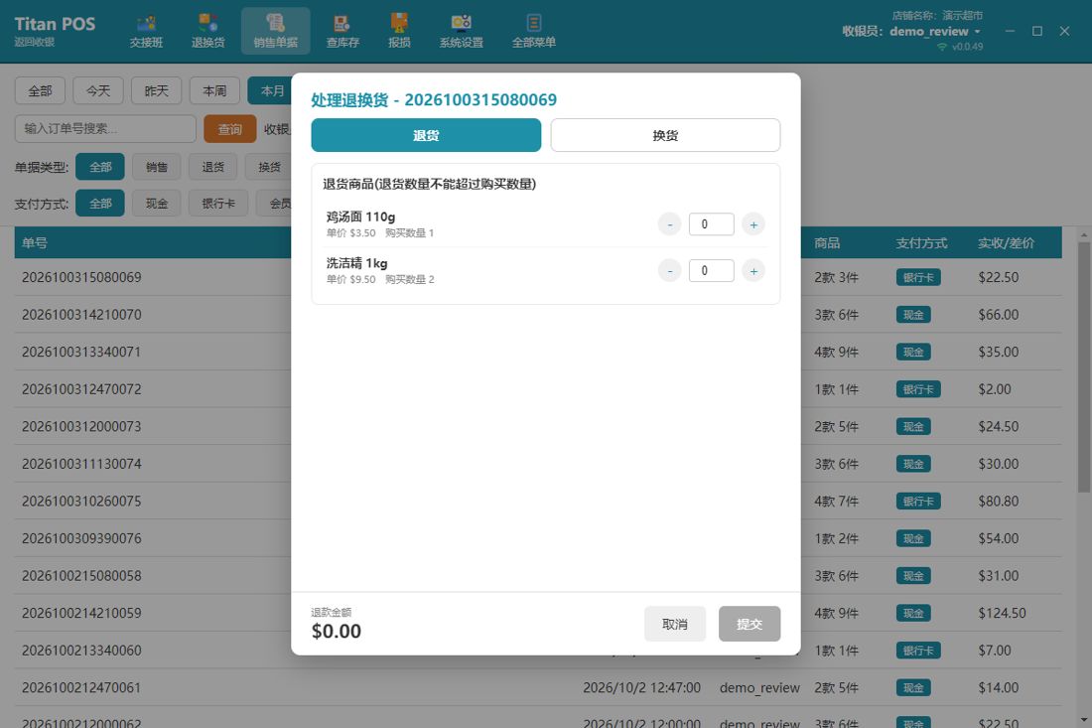Select 退货 document type filter
Viewport: 1092px width, 728px height.
213,167
